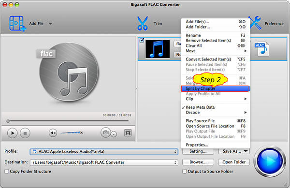Enable Output to Source Folder checkbox

pyautogui.click(x=184, y=172)
